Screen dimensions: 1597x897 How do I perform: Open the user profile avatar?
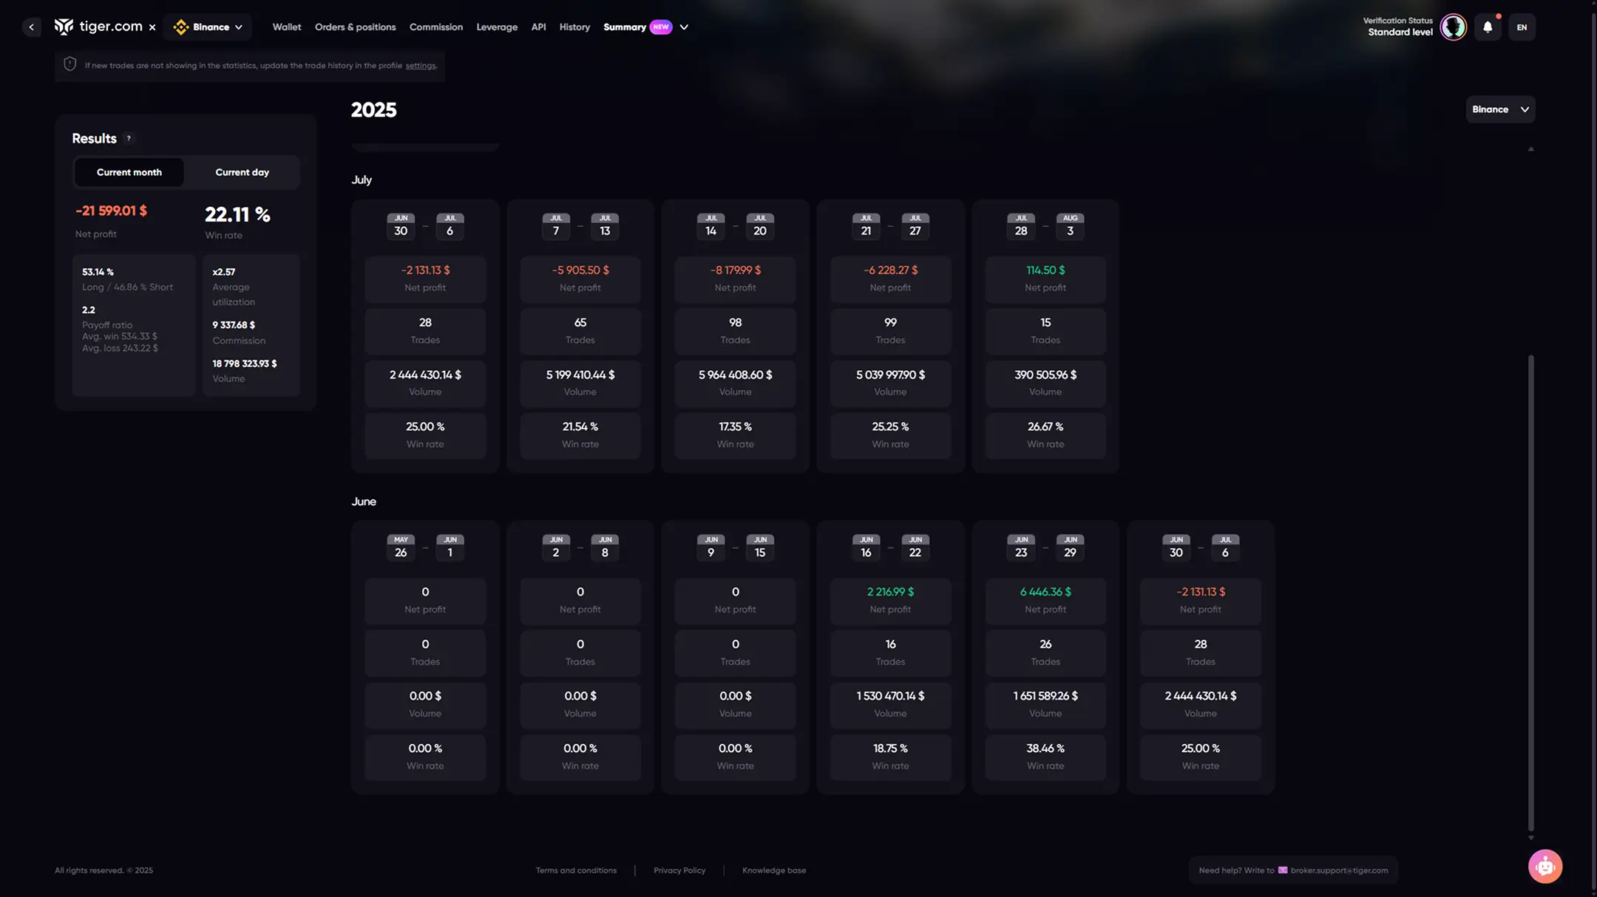1453,27
